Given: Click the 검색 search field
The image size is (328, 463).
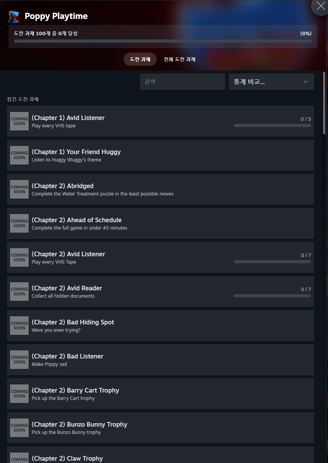Looking at the screenshot, I should [182, 82].
